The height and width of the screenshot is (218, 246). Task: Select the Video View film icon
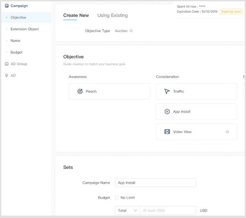tap(167, 132)
